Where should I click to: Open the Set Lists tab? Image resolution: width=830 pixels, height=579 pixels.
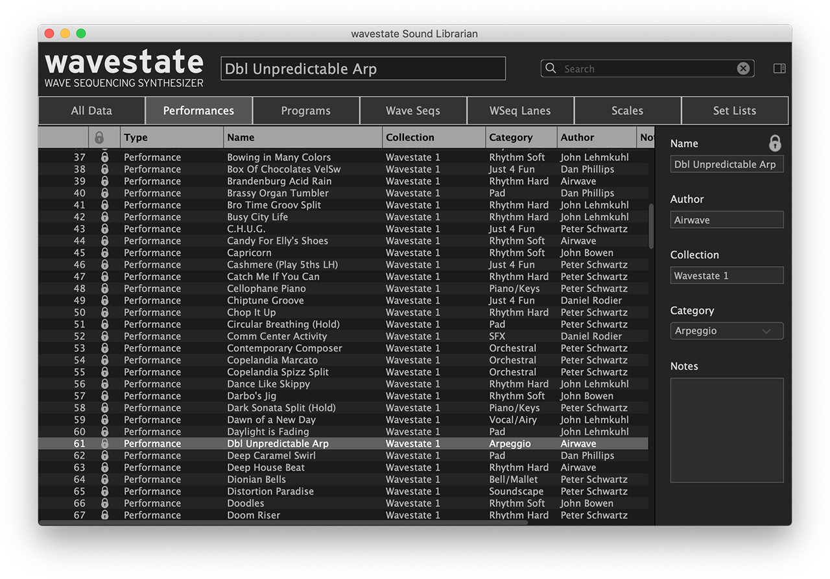click(735, 110)
